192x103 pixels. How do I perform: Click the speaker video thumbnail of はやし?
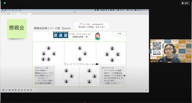point(171,51)
